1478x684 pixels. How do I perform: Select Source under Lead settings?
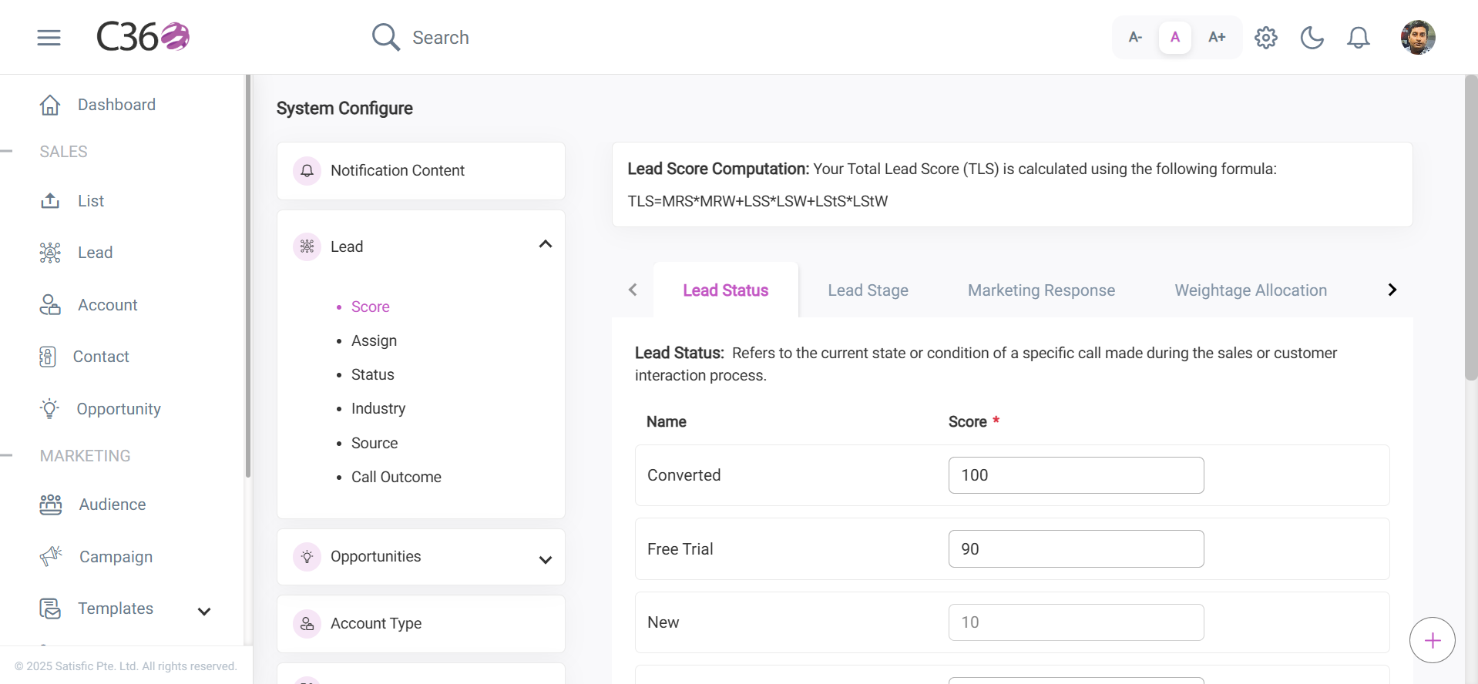(375, 443)
